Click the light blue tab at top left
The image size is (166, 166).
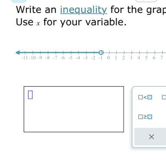click(x=19, y=1)
